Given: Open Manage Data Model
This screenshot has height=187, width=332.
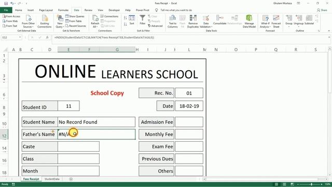Looking at the screenshot, I should 249,21.
